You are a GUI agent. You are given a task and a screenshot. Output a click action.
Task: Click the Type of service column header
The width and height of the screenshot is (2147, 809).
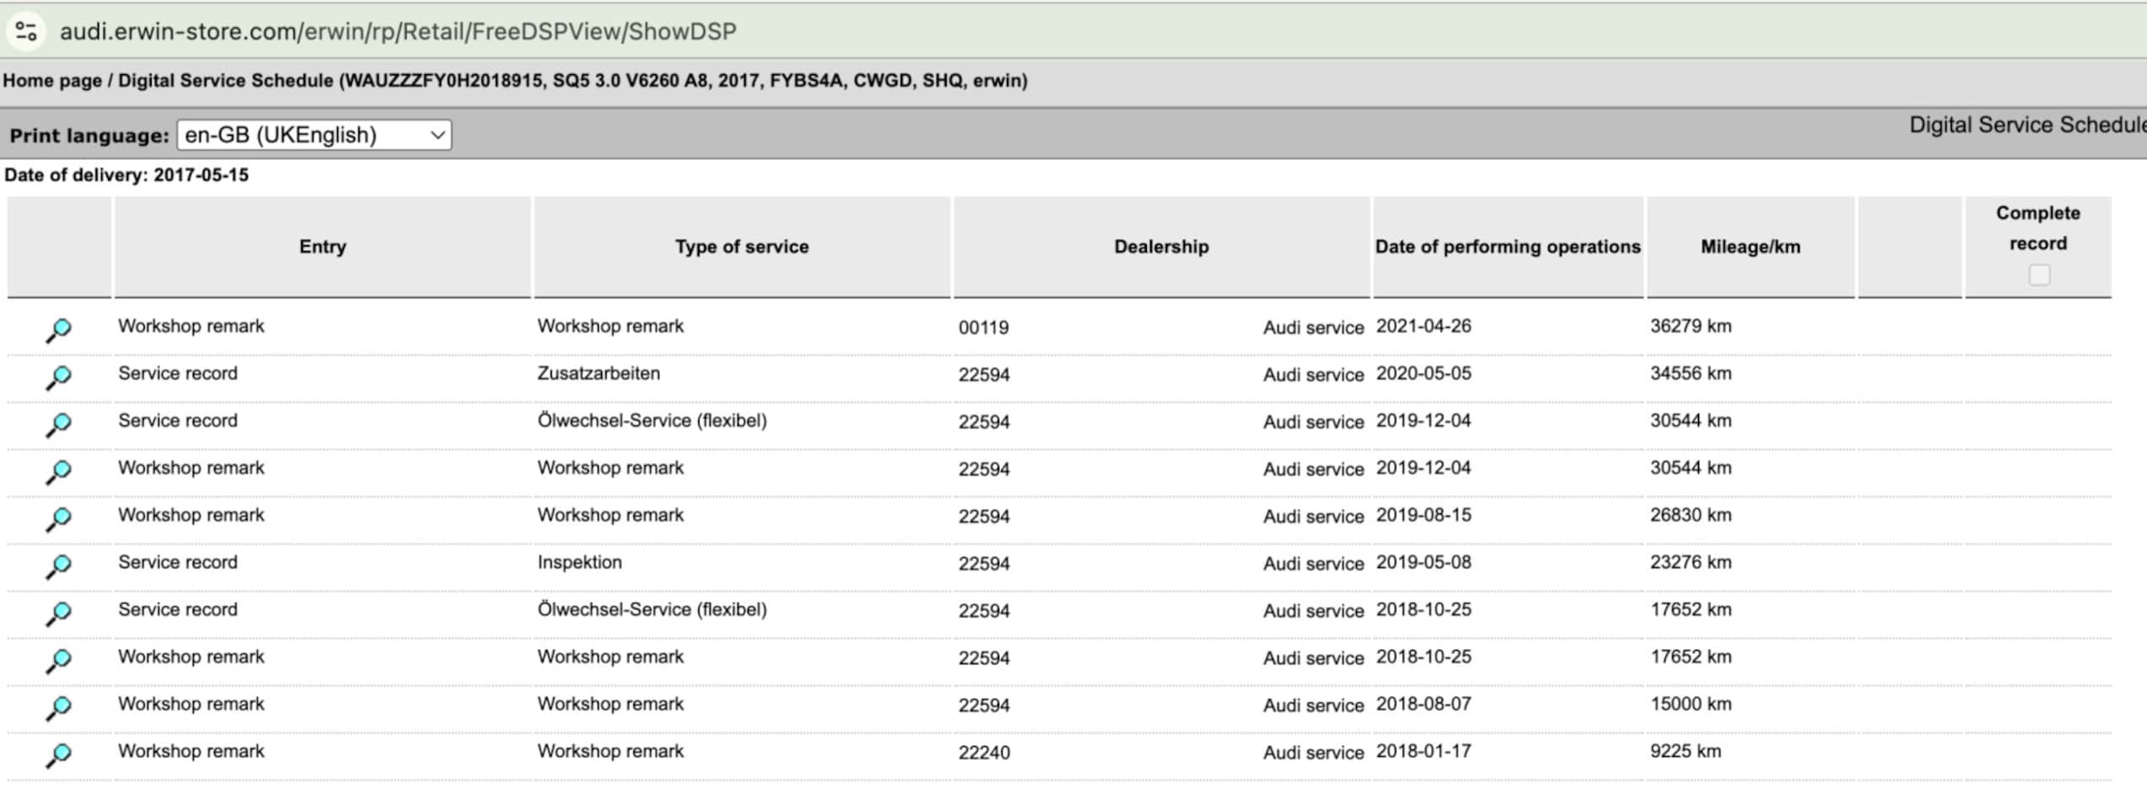pyautogui.click(x=741, y=247)
